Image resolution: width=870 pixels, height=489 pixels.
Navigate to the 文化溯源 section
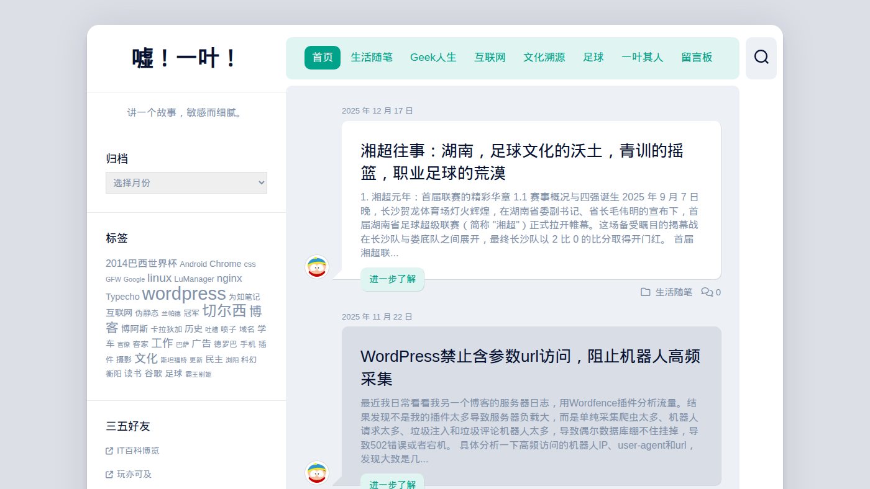(x=544, y=58)
